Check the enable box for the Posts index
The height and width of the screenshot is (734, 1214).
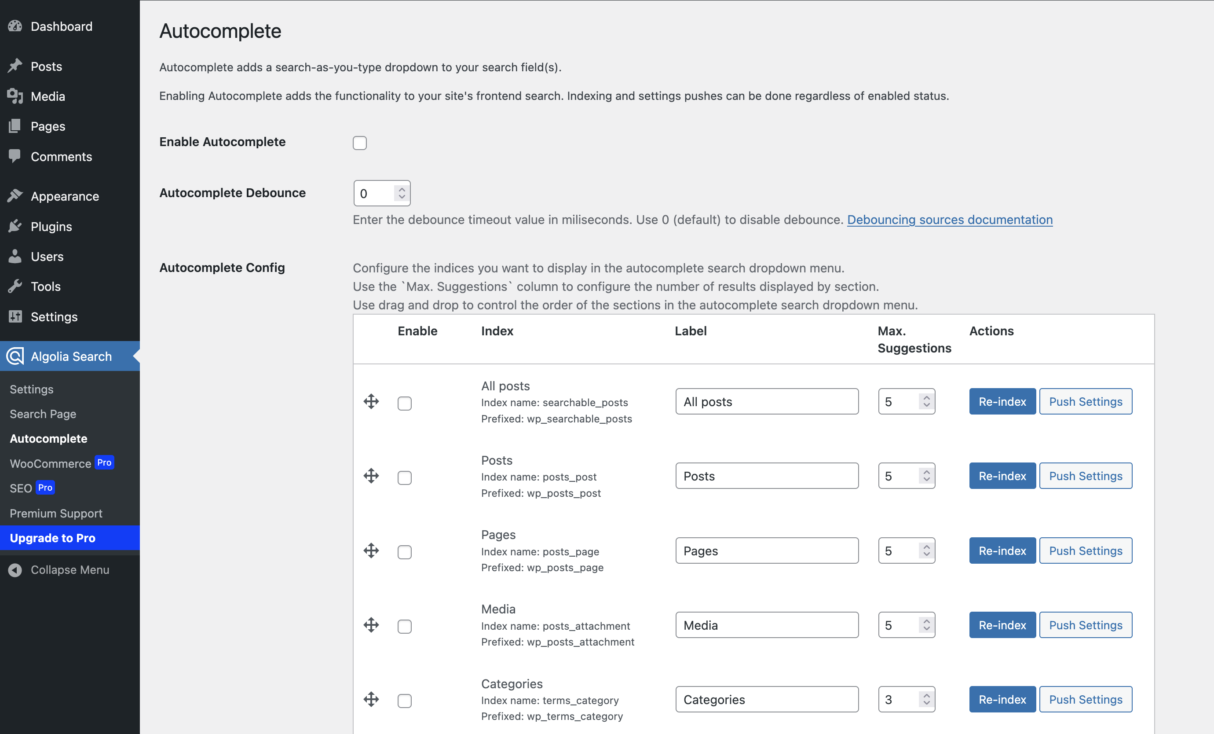pyautogui.click(x=405, y=477)
